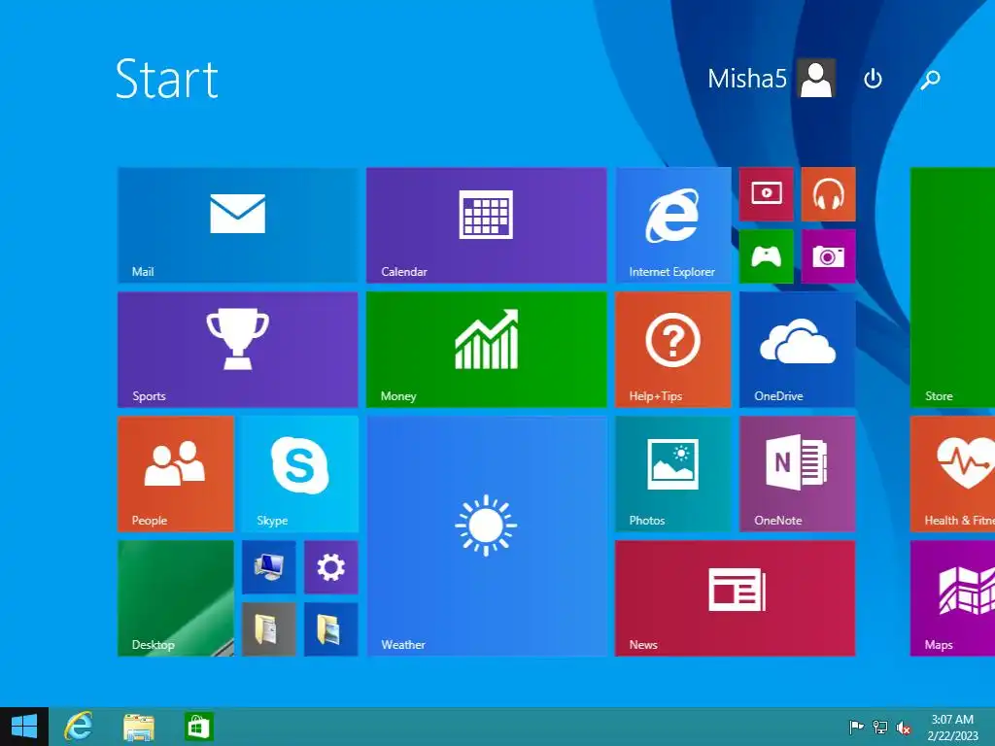The image size is (995, 746).
Task: Launch the OneNote tile
Action: tap(797, 474)
